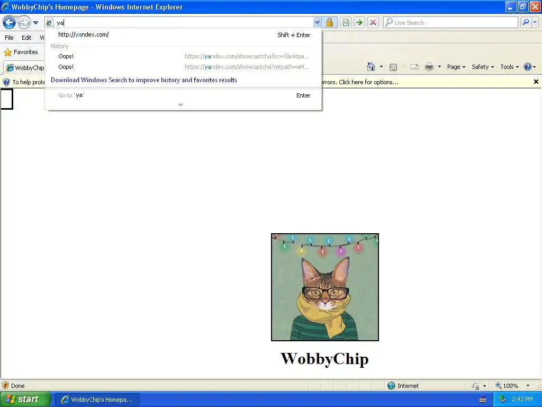
Task: Choose the first Oops! history entry with showcaptcha?cc=1
Action: tap(184, 56)
